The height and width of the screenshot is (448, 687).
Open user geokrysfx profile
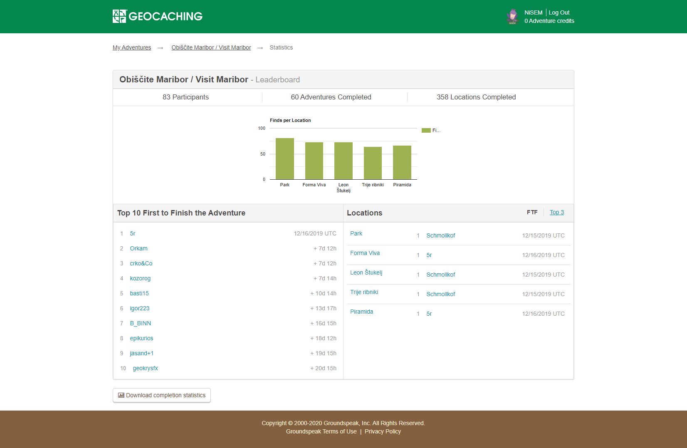pos(145,368)
